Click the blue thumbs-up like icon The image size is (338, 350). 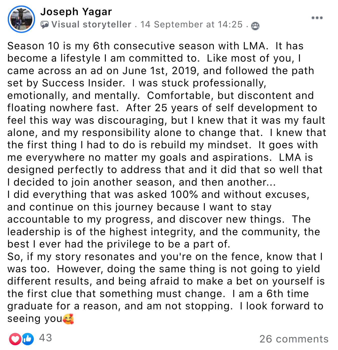28,339
